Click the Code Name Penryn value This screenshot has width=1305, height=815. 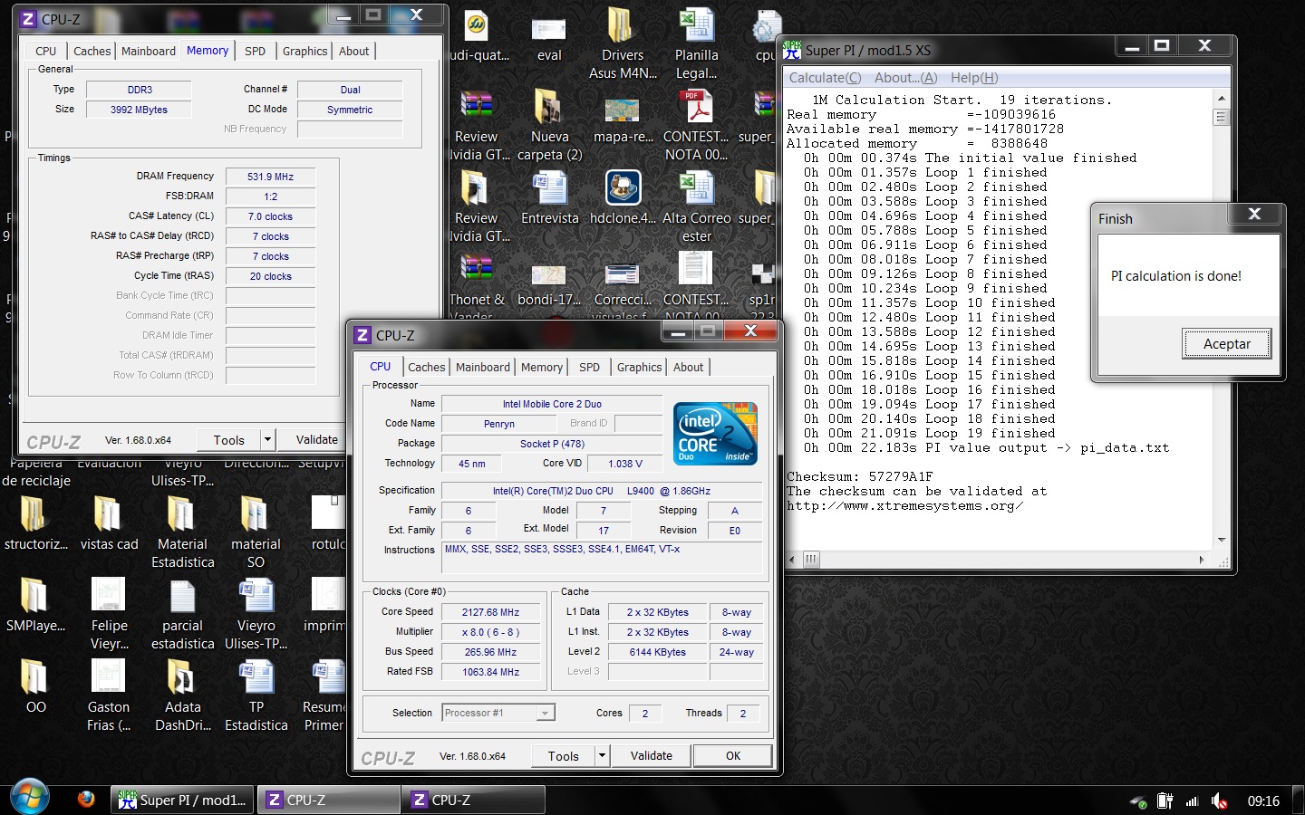498,424
